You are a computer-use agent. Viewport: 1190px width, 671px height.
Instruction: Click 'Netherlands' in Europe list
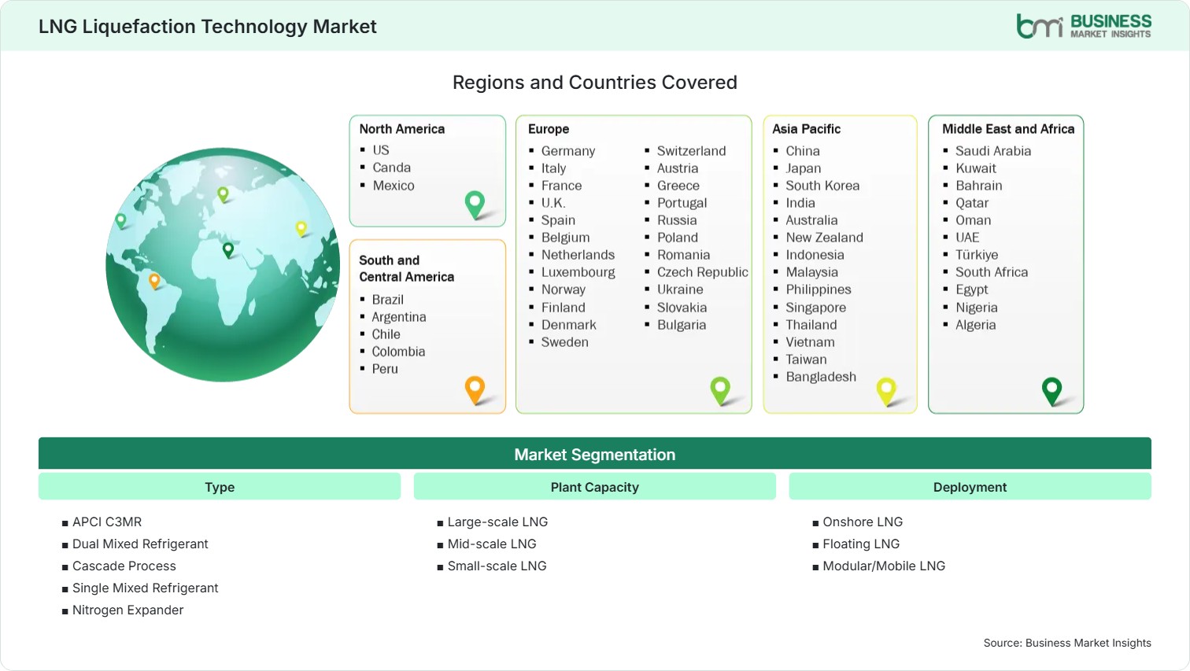pos(578,255)
